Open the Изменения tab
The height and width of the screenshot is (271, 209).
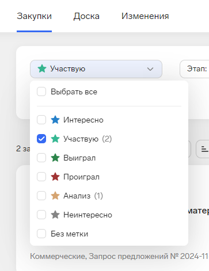145,16
